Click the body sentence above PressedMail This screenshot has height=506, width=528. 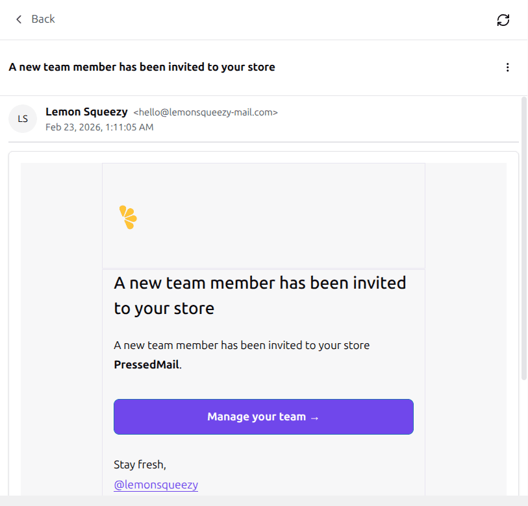(x=242, y=345)
